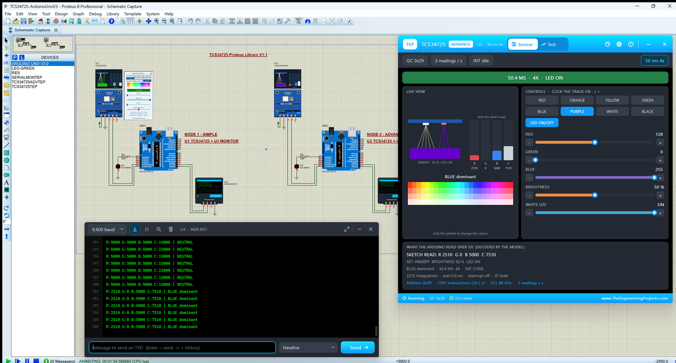This screenshot has height=363, width=676.
Task: Click the X-Mirror horizontal flip icon
Action: point(6,229)
